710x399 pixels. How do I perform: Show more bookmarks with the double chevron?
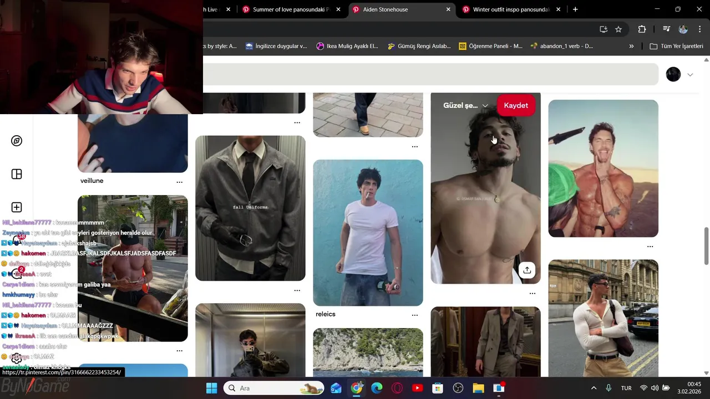point(631,46)
